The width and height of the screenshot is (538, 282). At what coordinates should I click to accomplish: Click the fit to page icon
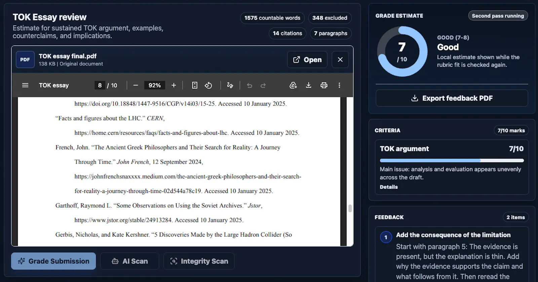point(195,85)
